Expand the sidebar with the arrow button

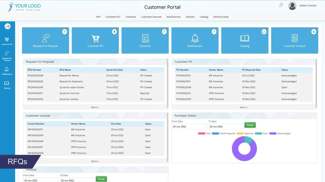[8, 26]
